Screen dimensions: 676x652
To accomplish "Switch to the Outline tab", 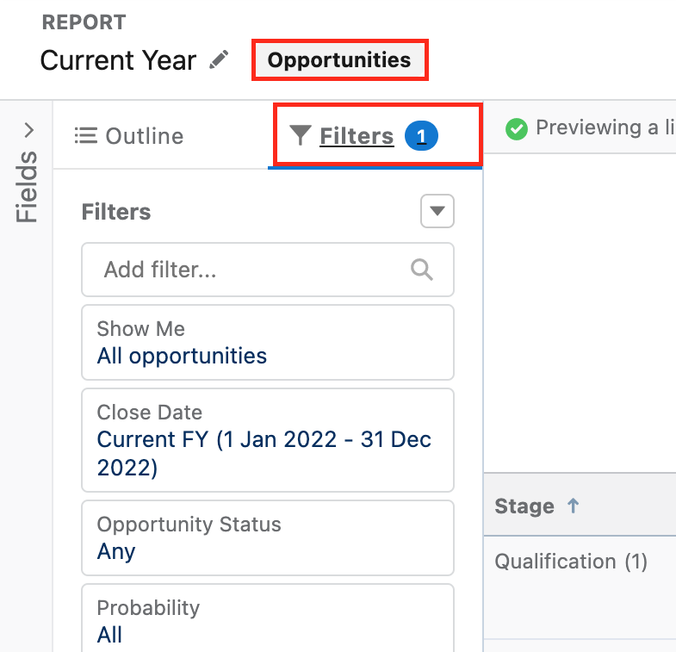I will click(x=129, y=136).
